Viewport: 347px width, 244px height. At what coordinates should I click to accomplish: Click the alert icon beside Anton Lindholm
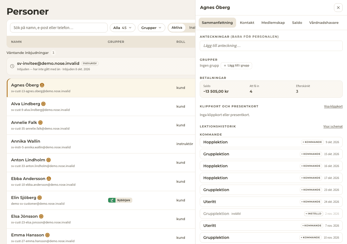[49, 160]
